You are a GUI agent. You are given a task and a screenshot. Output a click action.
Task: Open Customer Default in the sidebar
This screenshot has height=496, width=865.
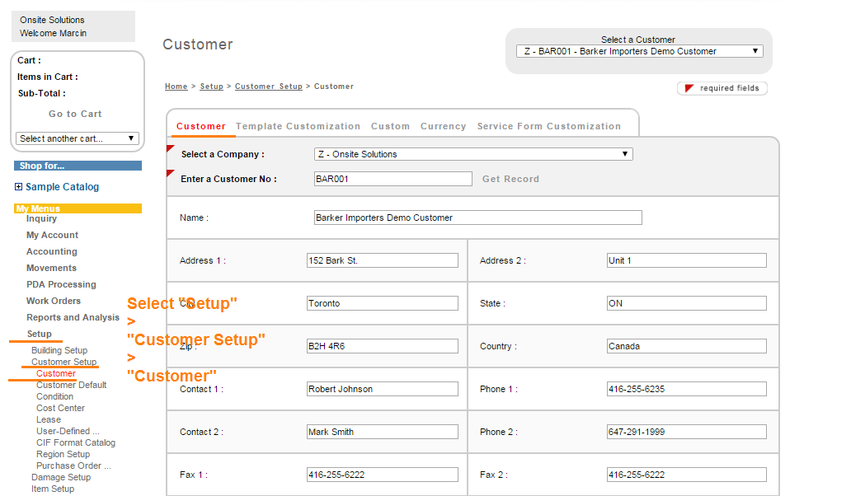pyautogui.click(x=71, y=385)
